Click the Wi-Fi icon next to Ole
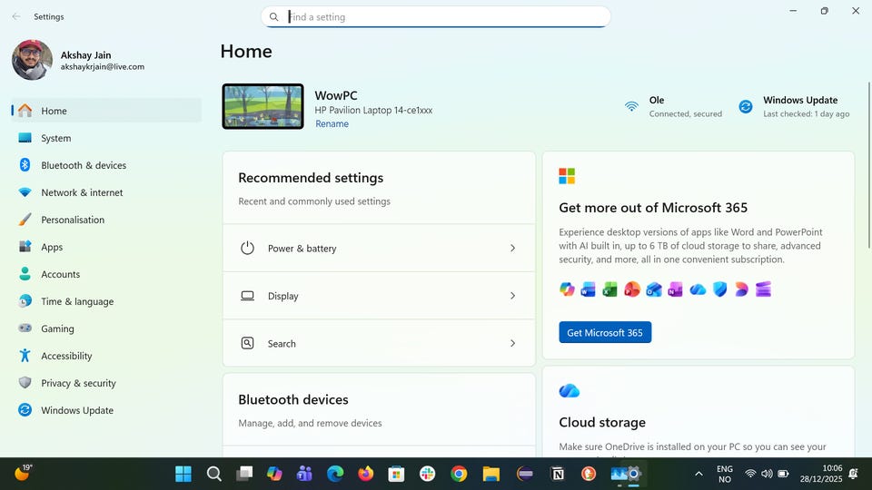The height and width of the screenshot is (490, 872). click(632, 106)
